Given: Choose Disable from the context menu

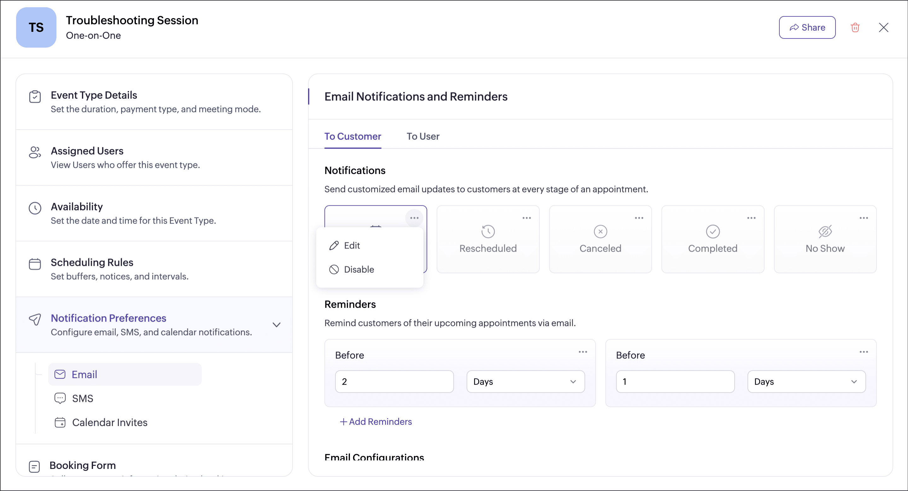Looking at the screenshot, I should tap(358, 269).
